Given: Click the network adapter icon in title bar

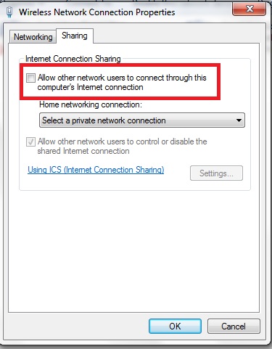Looking at the screenshot, I should 9,12.
